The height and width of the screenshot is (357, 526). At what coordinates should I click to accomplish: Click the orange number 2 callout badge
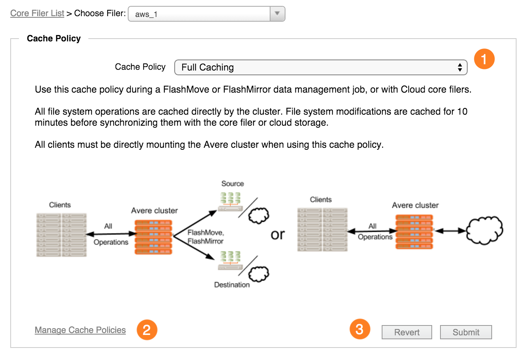tap(147, 330)
